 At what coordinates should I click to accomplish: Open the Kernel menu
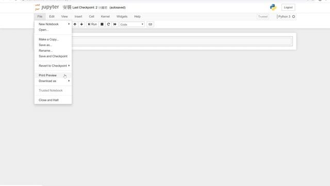[x=105, y=17]
